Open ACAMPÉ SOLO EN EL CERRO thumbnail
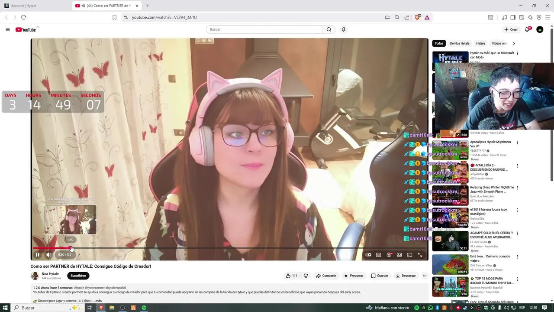The height and width of the screenshot is (312, 554). click(450, 241)
